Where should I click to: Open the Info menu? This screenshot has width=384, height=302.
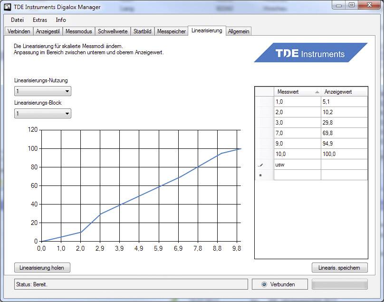click(60, 20)
